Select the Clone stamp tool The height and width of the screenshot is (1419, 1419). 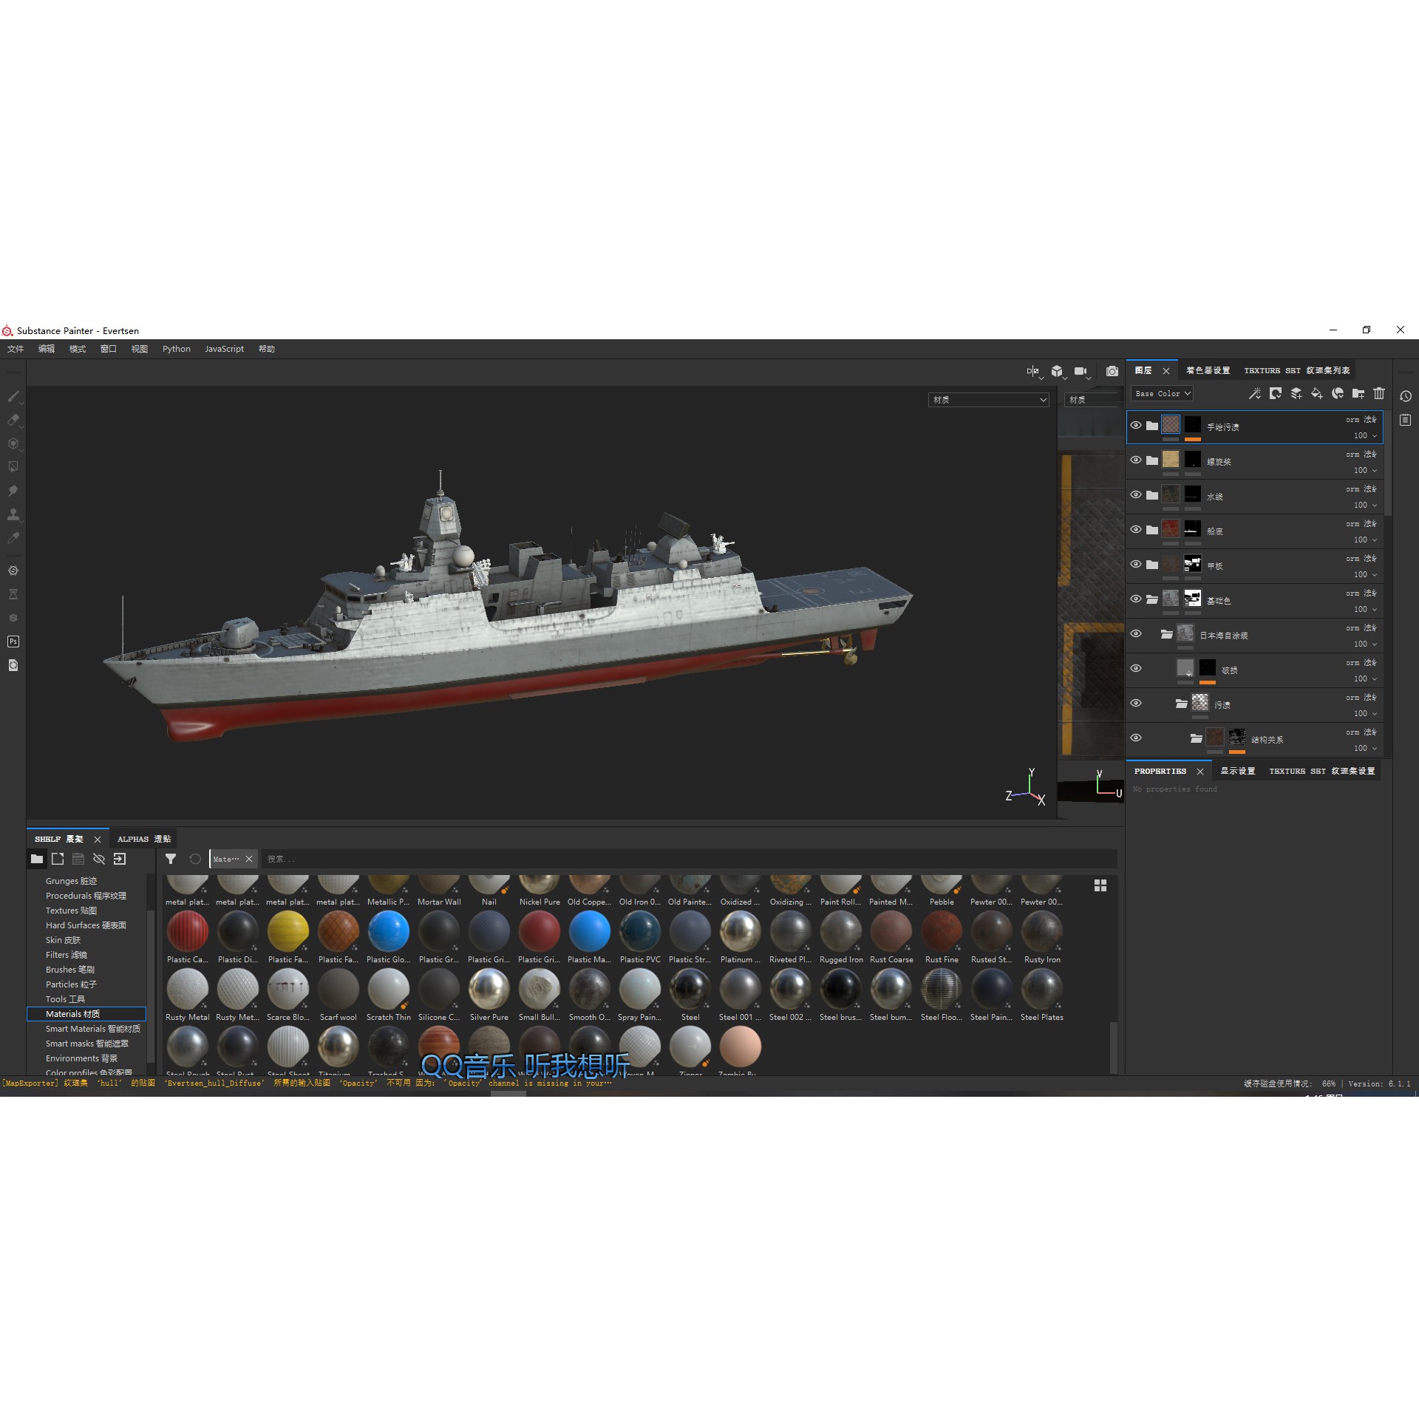pyautogui.click(x=13, y=515)
